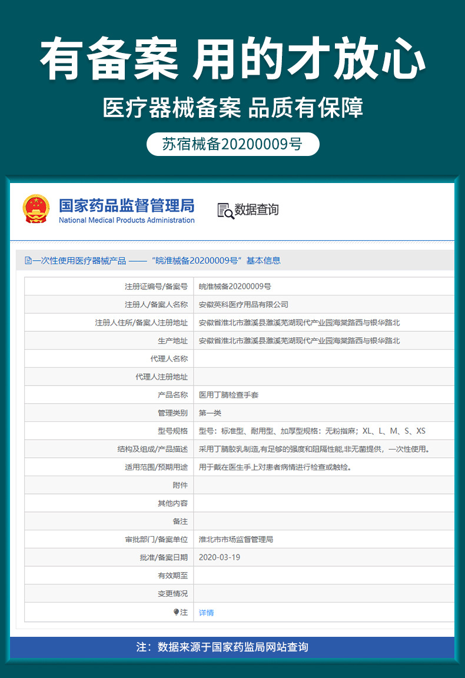The image size is (465, 678).
Task: Click the 注册人/备案人名称 label
Action: point(156,304)
